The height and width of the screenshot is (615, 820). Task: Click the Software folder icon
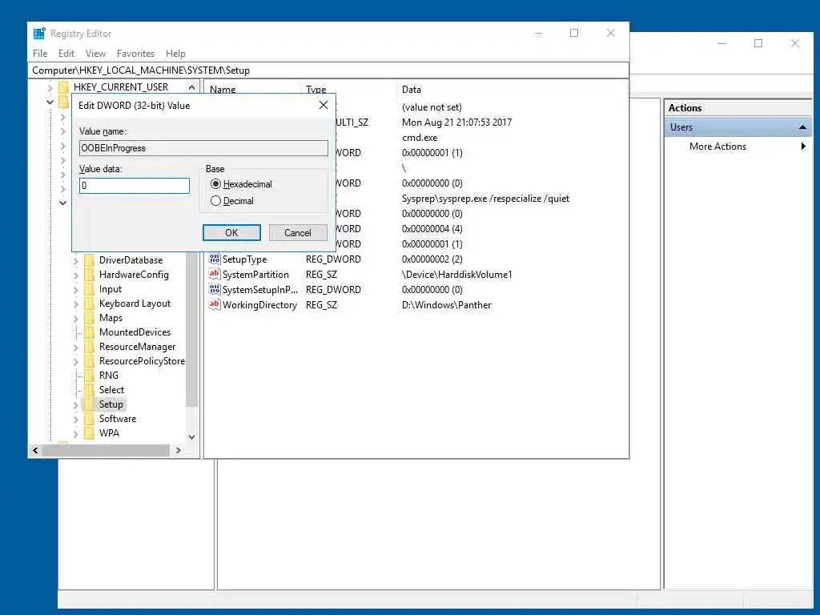tap(90, 418)
